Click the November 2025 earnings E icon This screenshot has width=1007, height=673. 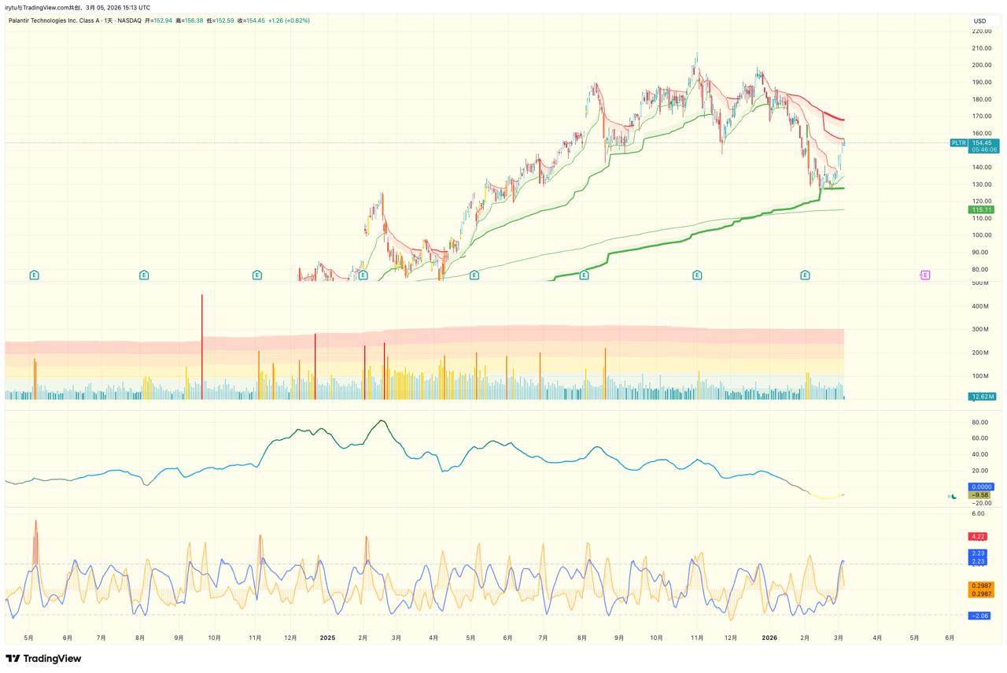[697, 275]
